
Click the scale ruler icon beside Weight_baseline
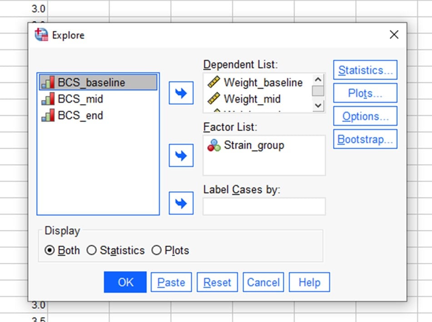(214, 82)
